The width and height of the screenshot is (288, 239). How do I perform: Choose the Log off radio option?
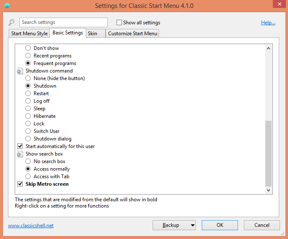(x=28, y=101)
